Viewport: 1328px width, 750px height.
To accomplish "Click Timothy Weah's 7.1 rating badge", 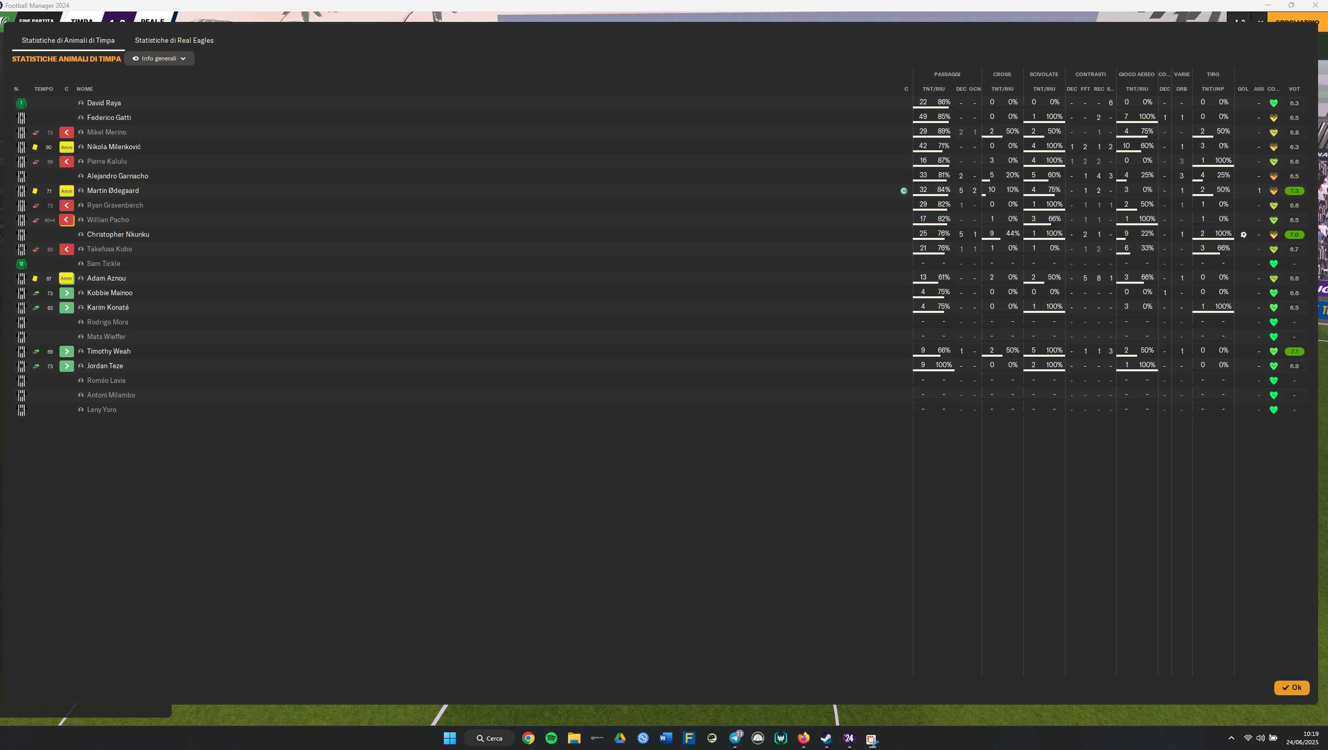I will tap(1294, 352).
